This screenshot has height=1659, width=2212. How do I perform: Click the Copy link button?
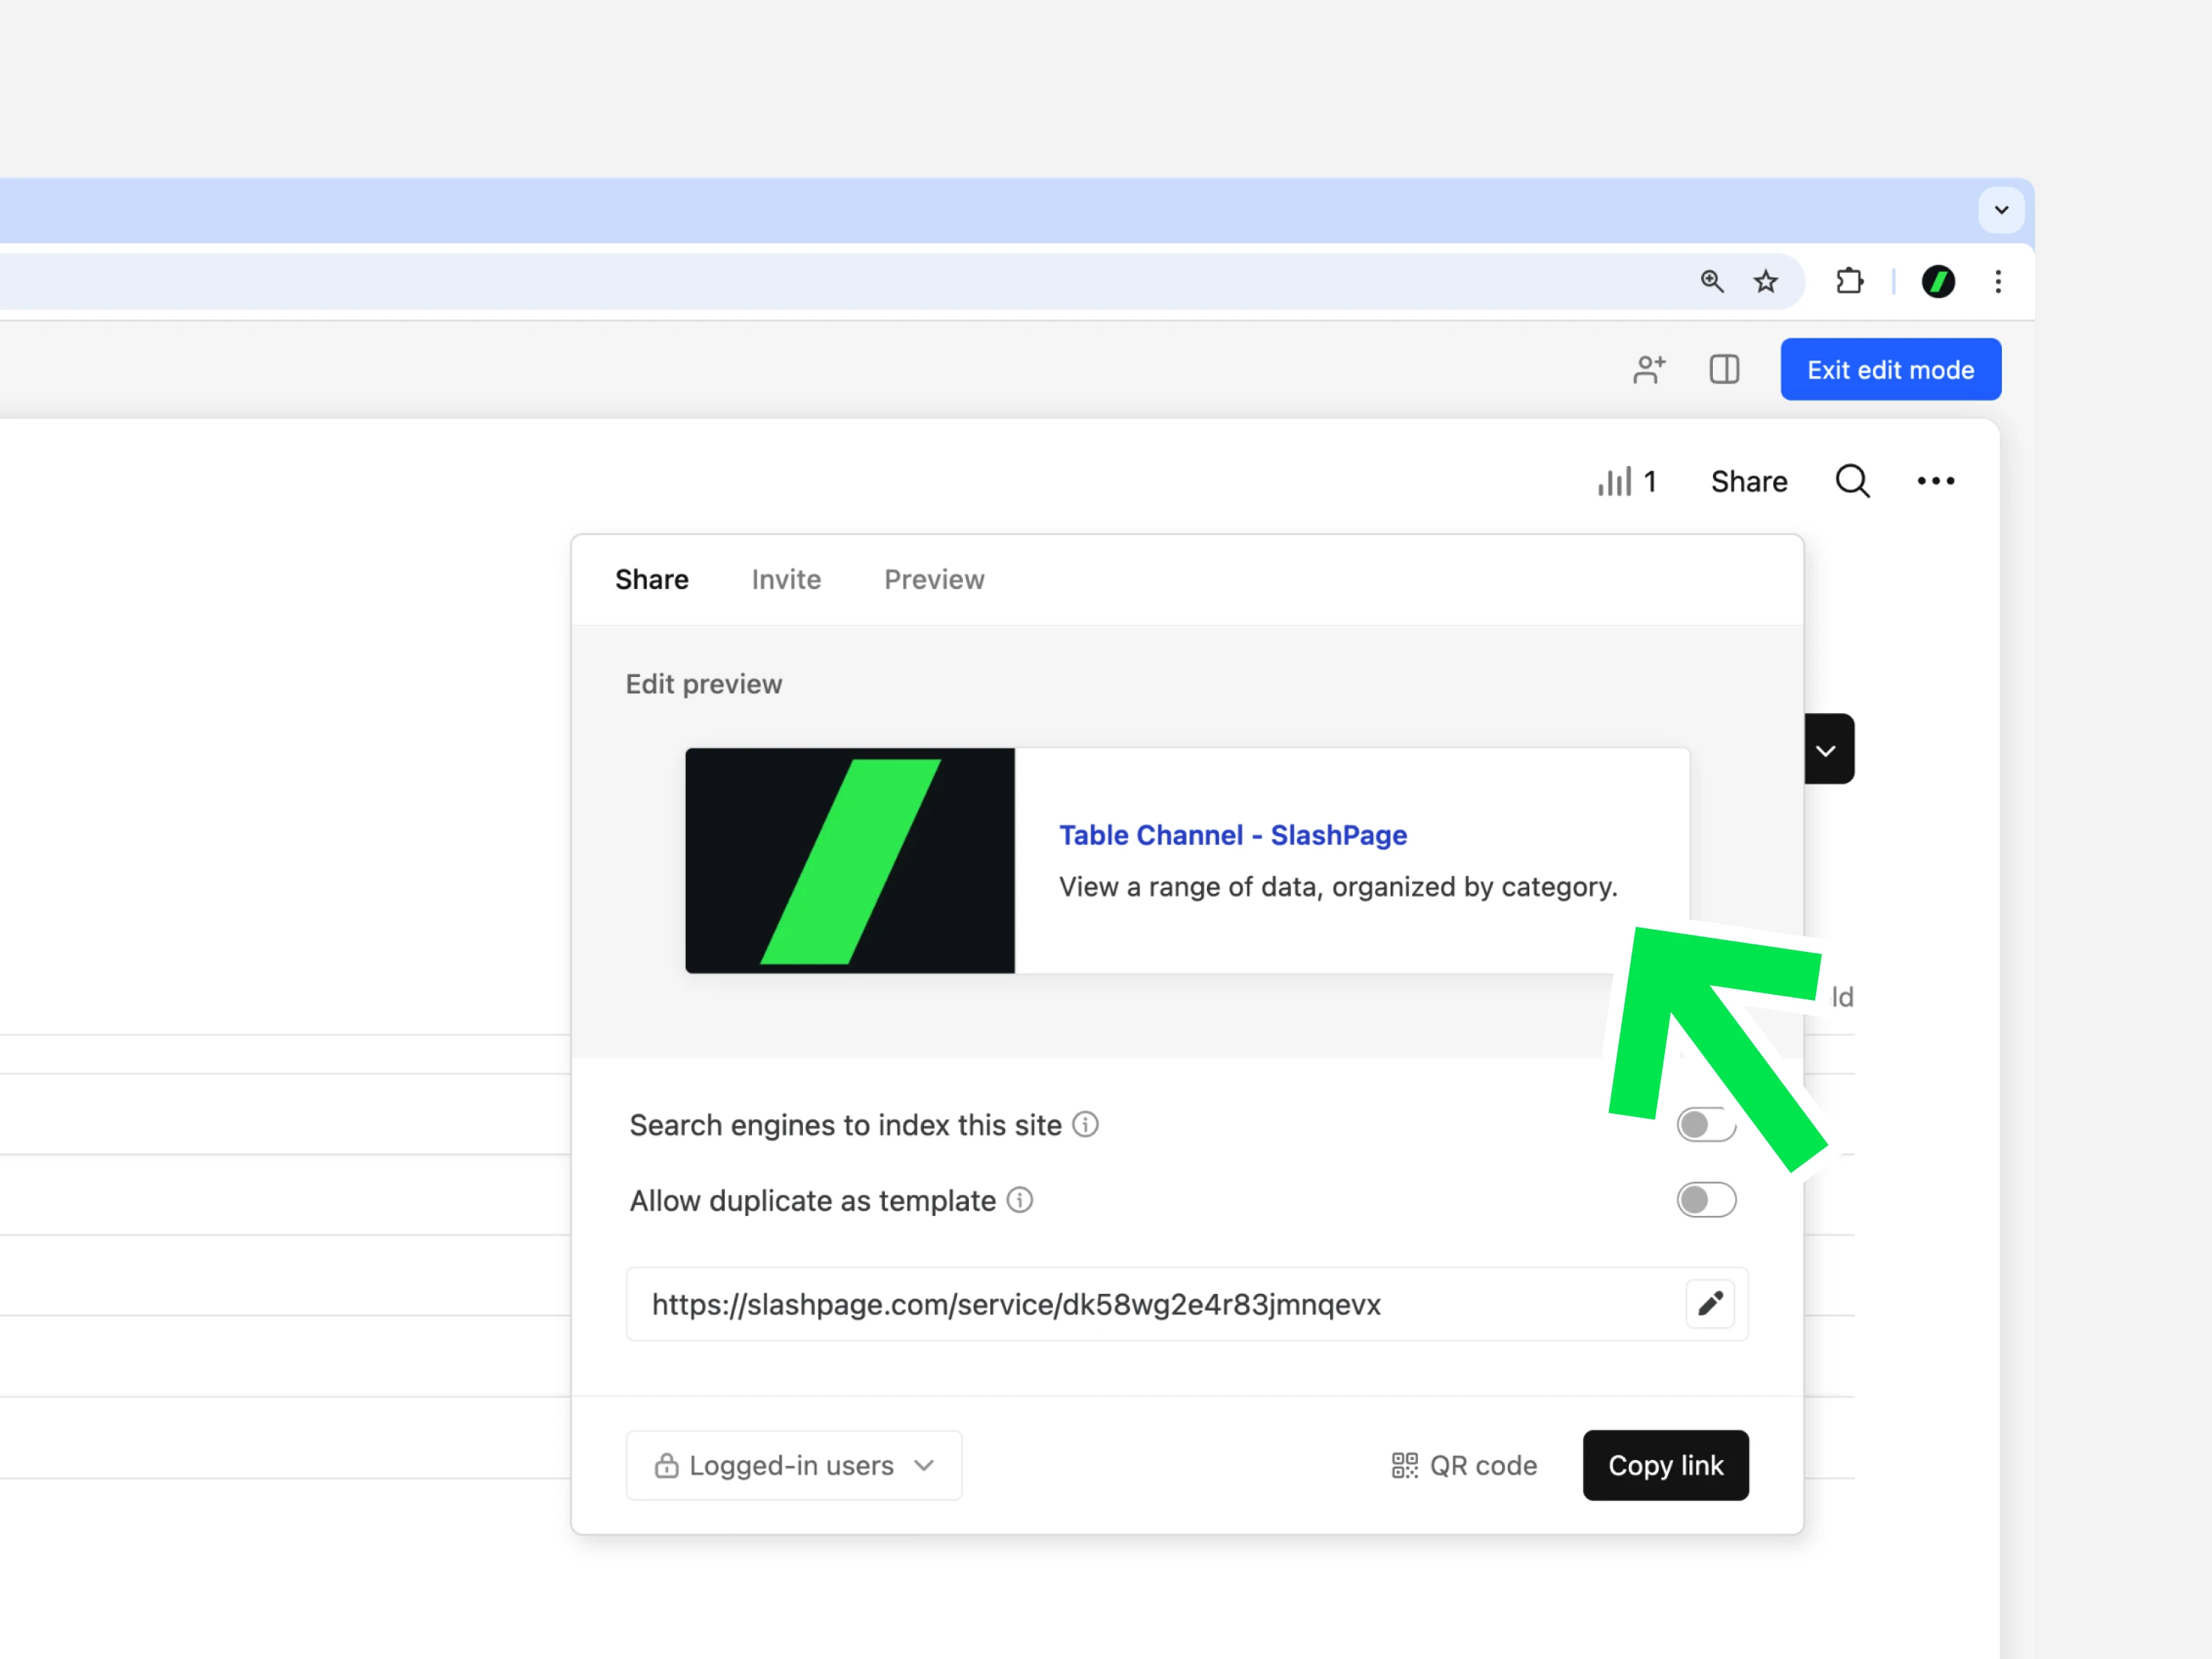pyautogui.click(x=1665, y=1465)
